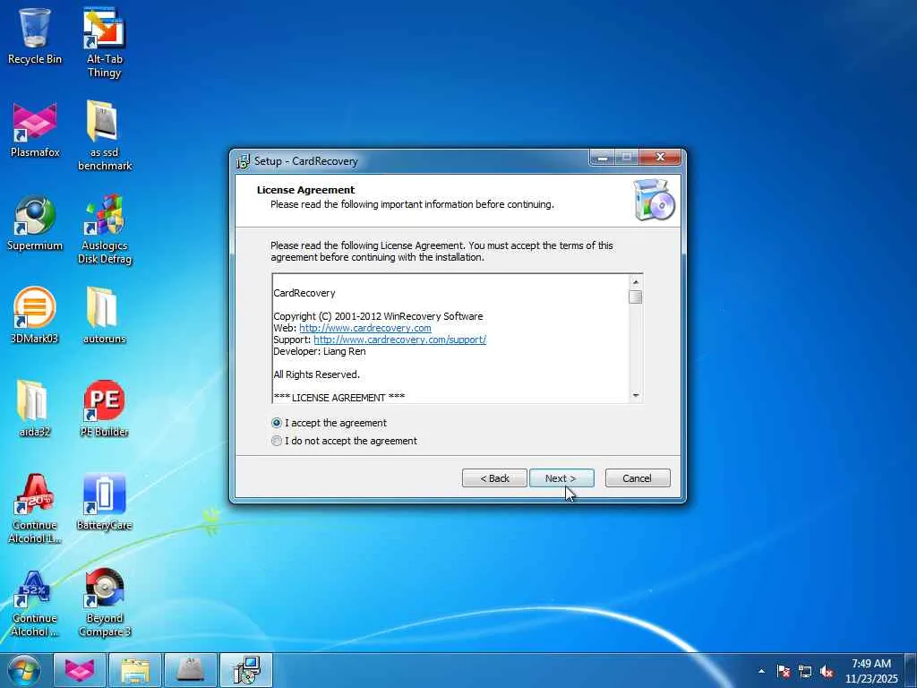The width and height of the screenshot is (917, 688).
Task: Open Auslogics Disk Defrag shortcut
Action: tap(104, 228)
